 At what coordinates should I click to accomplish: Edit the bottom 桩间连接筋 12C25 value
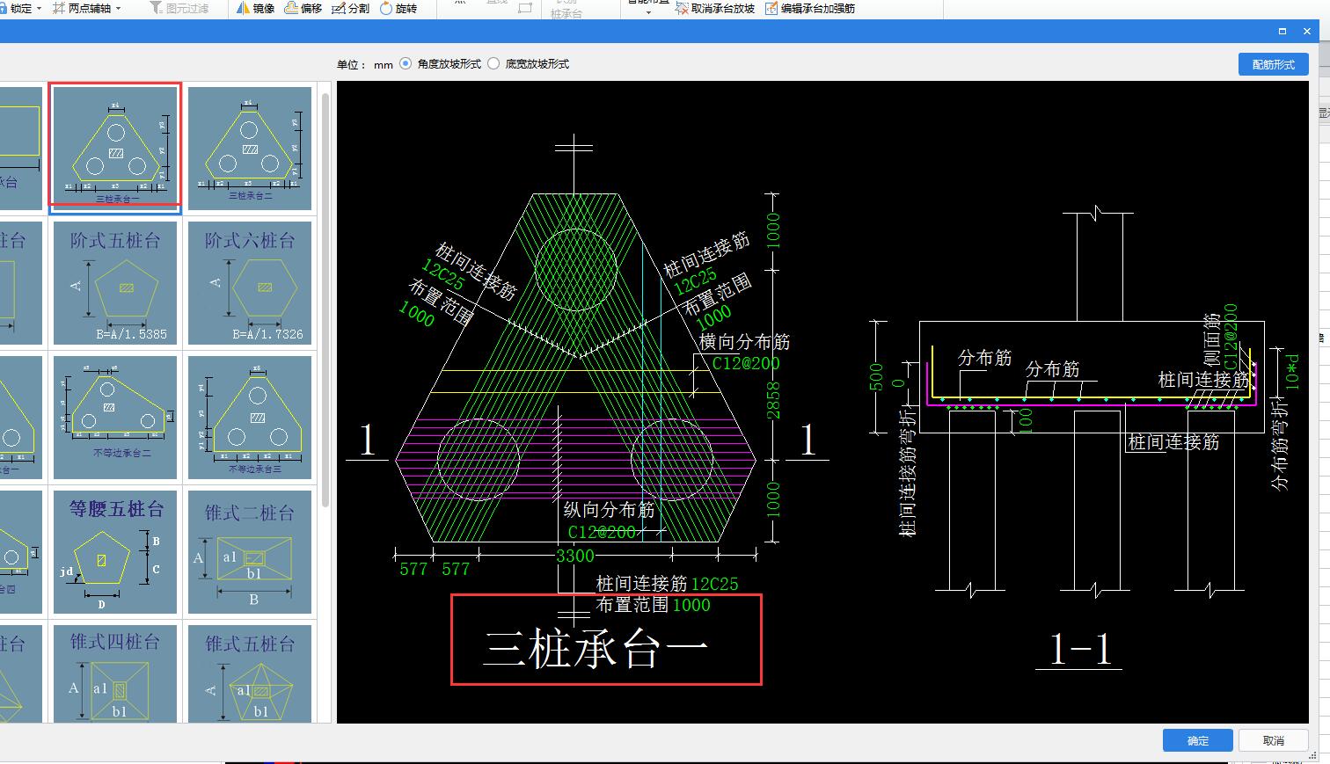click(714, 584)
